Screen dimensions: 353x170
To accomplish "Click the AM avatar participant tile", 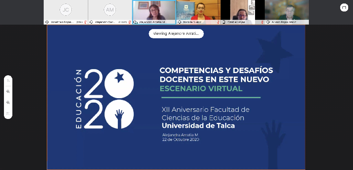I will (x=110, y=12).
